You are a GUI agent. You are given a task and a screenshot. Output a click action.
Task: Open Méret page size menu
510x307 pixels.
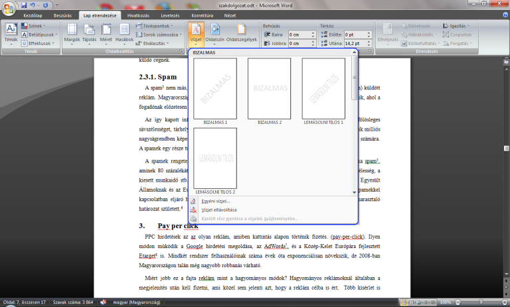[106, 34]
